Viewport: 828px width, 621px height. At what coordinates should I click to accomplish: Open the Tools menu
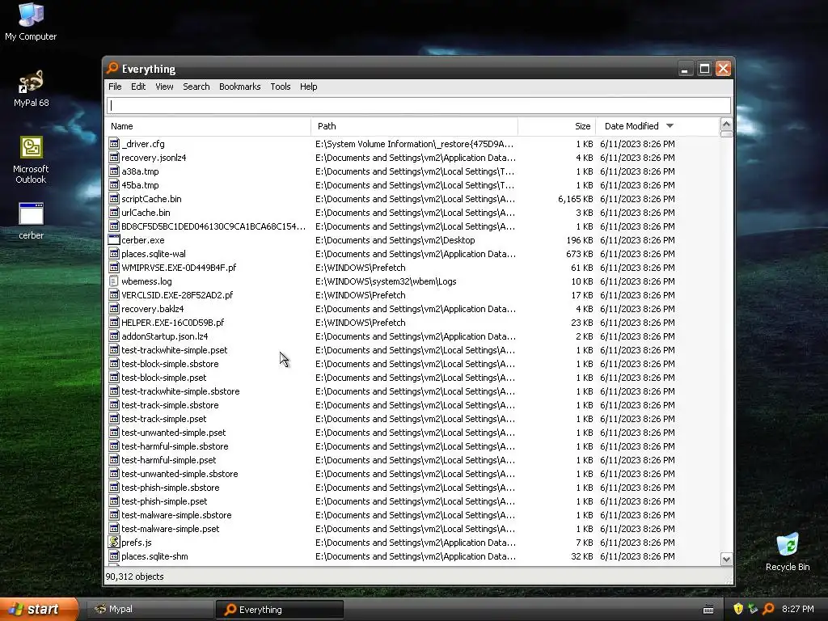[x=281, y=87]
